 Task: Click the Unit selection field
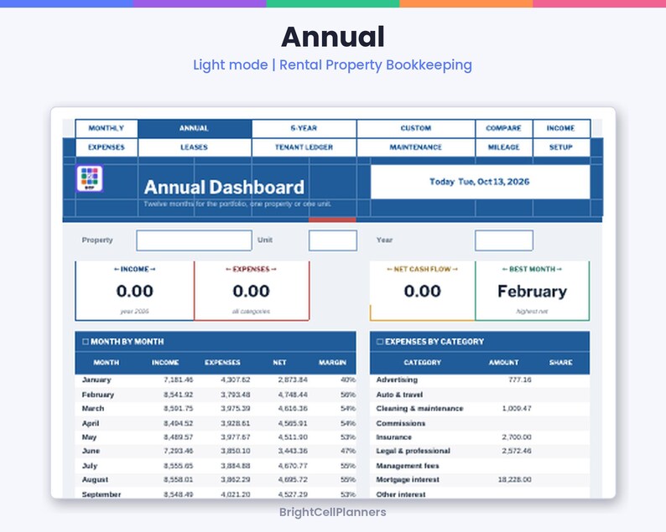click(x=332, y=240)
